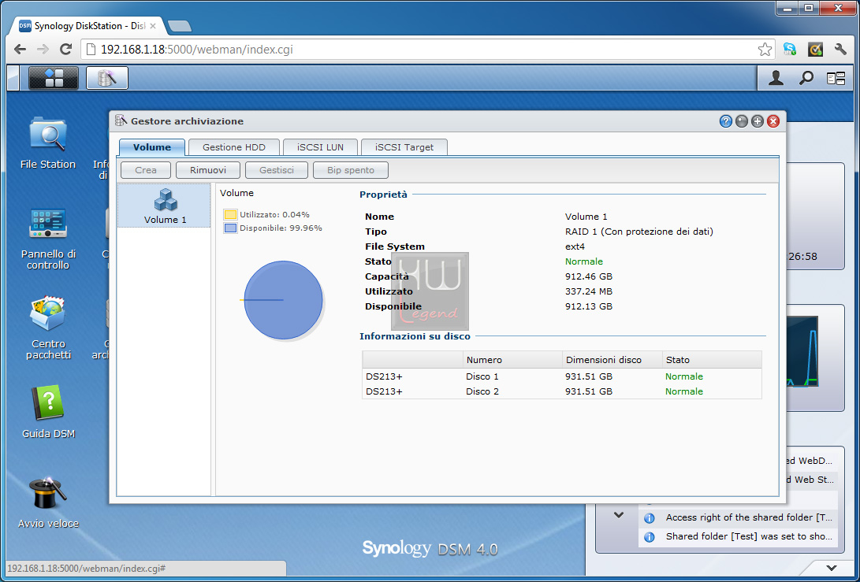
Task: Open Pannello di controllo desktop icon
Action: tap(48, 239)
